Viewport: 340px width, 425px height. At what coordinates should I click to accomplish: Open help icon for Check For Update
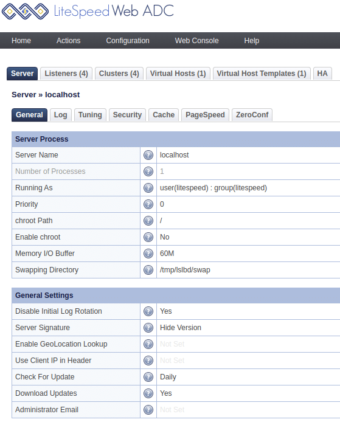tap(148, 377)
